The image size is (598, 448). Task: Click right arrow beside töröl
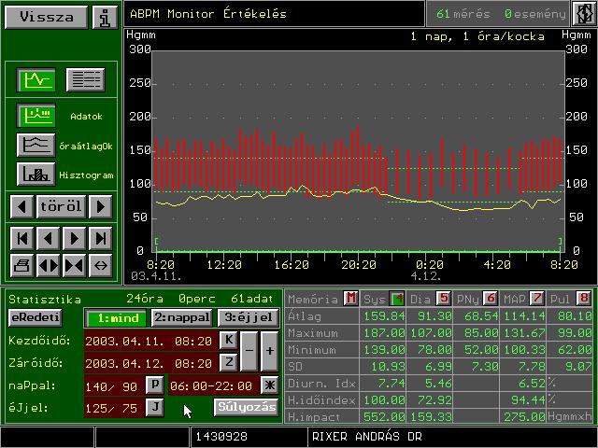coord(100,206)
